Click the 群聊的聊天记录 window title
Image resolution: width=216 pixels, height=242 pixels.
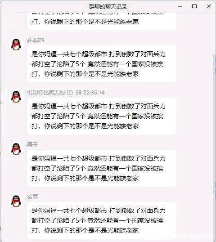pos(108,6)
